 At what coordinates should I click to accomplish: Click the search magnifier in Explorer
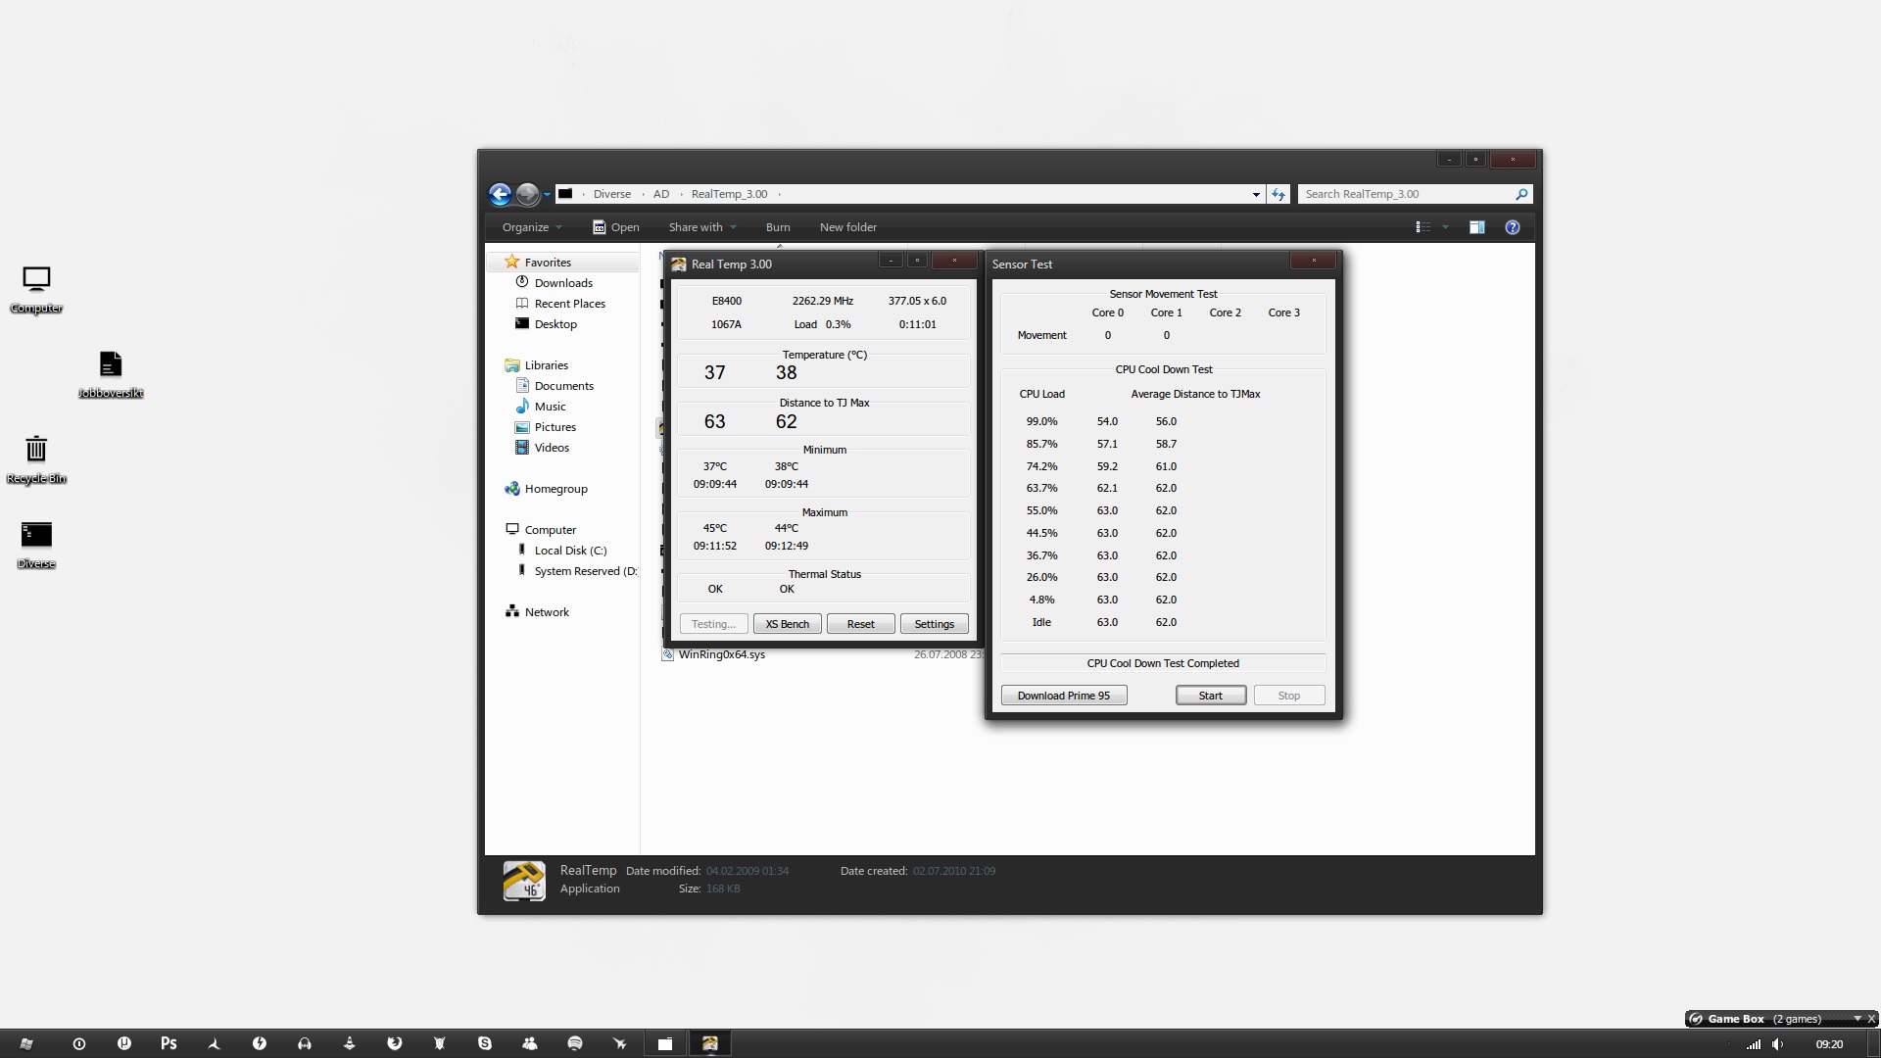pos(1521,194)
